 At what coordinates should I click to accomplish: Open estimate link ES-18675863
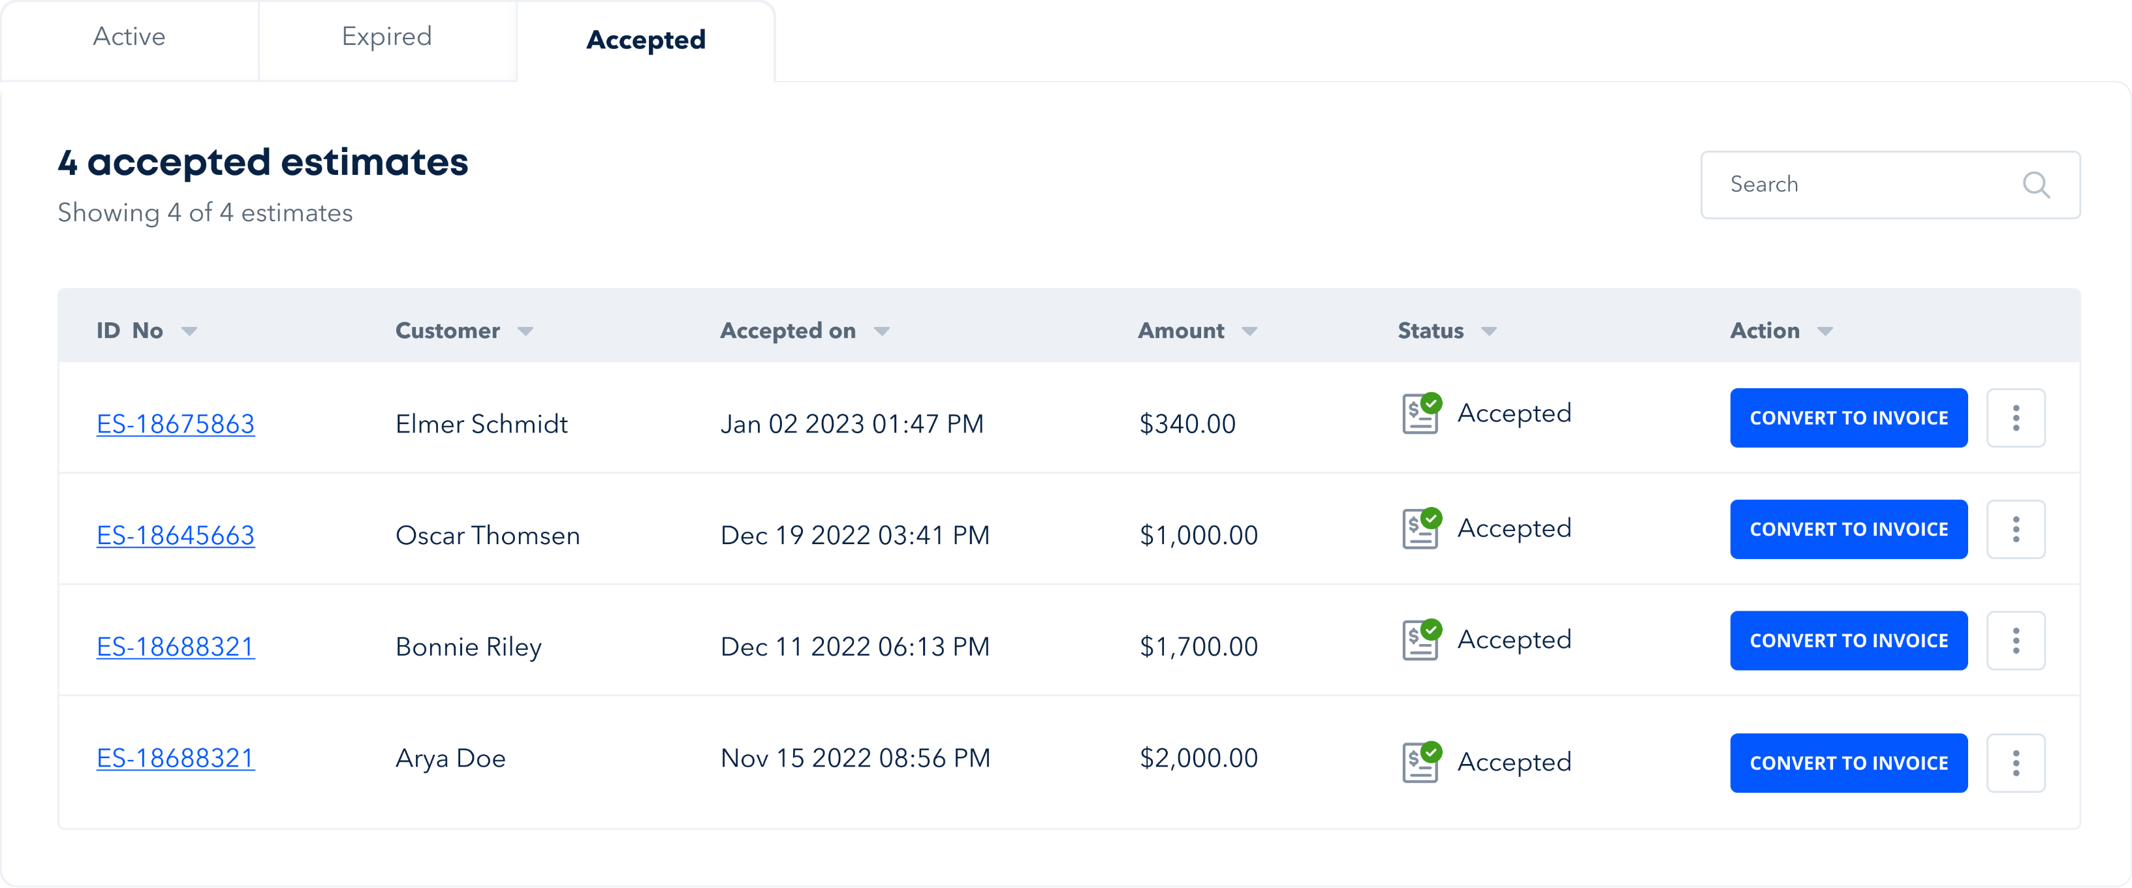click(x=176, y=423)
